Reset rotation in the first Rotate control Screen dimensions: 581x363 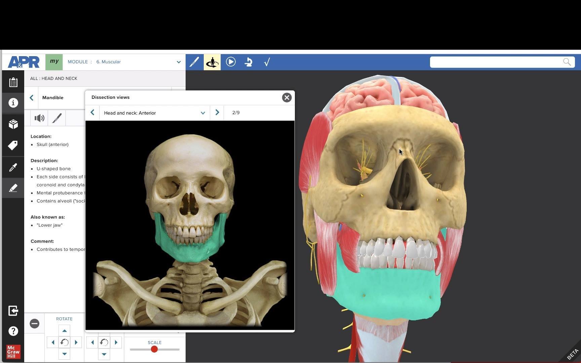65,342
